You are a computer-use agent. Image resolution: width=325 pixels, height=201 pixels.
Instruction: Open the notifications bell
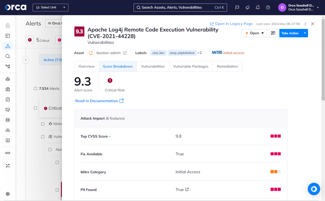258,7
